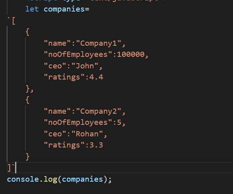Select the "Company2" string value
Viewport: 233px width, 194px height.
99,111
